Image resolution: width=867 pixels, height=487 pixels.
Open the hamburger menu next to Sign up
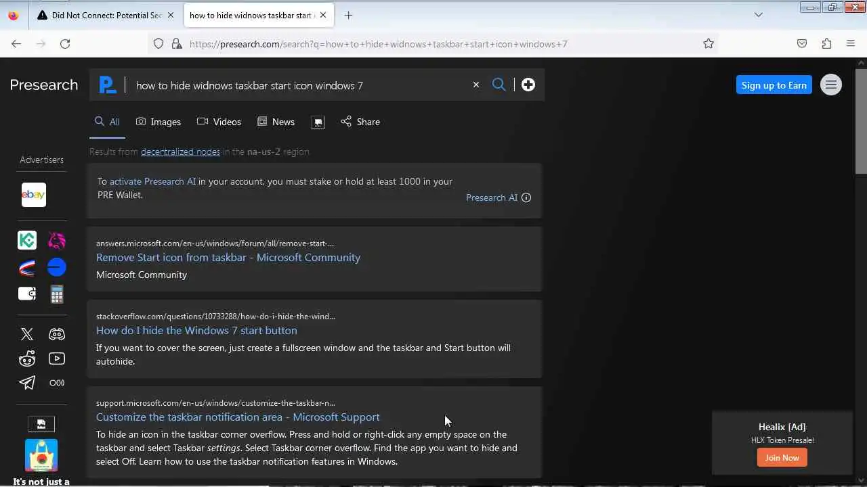(831, 85)
